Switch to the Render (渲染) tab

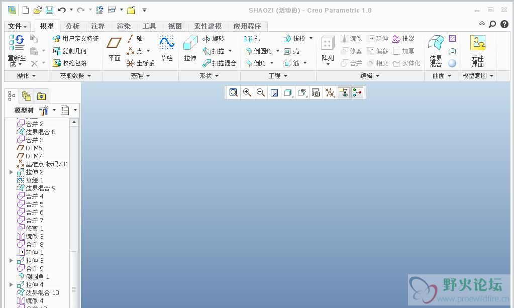point(124,26)
